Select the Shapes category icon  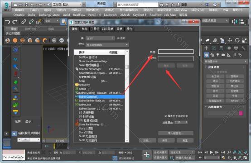(x=212, y=55)
